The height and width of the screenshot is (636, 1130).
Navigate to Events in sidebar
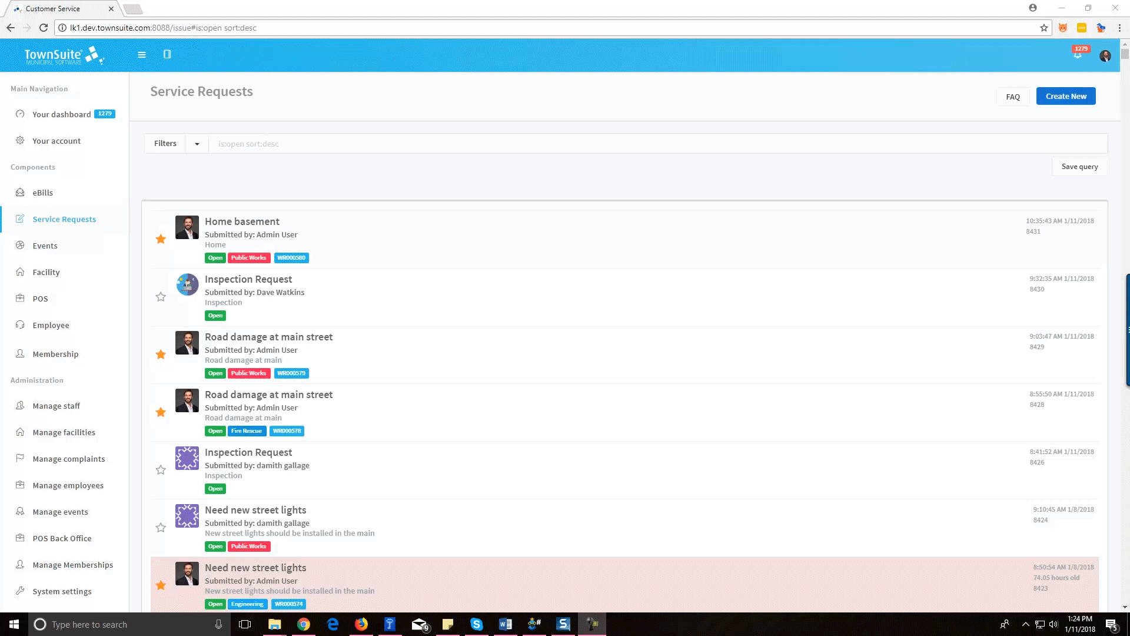point(45,246)
